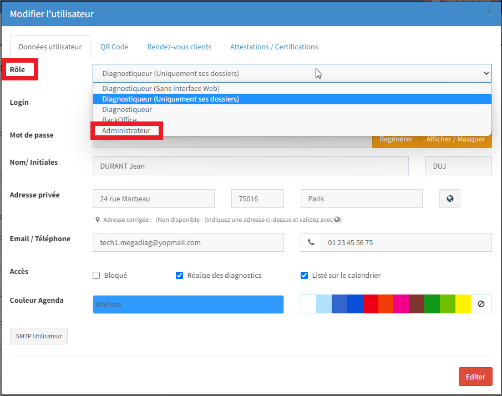This screenshot has height=396, width=502.
Task: Pick the BackOffice role option
Action: coord(119,120)
